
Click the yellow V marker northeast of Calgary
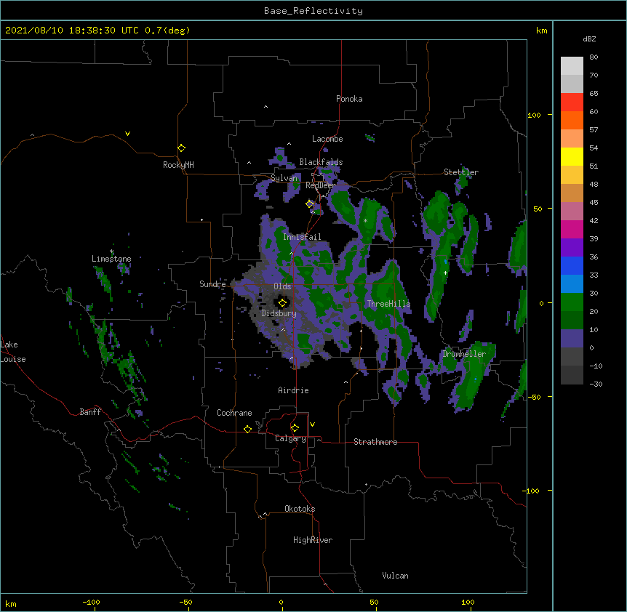pos(312,424)
